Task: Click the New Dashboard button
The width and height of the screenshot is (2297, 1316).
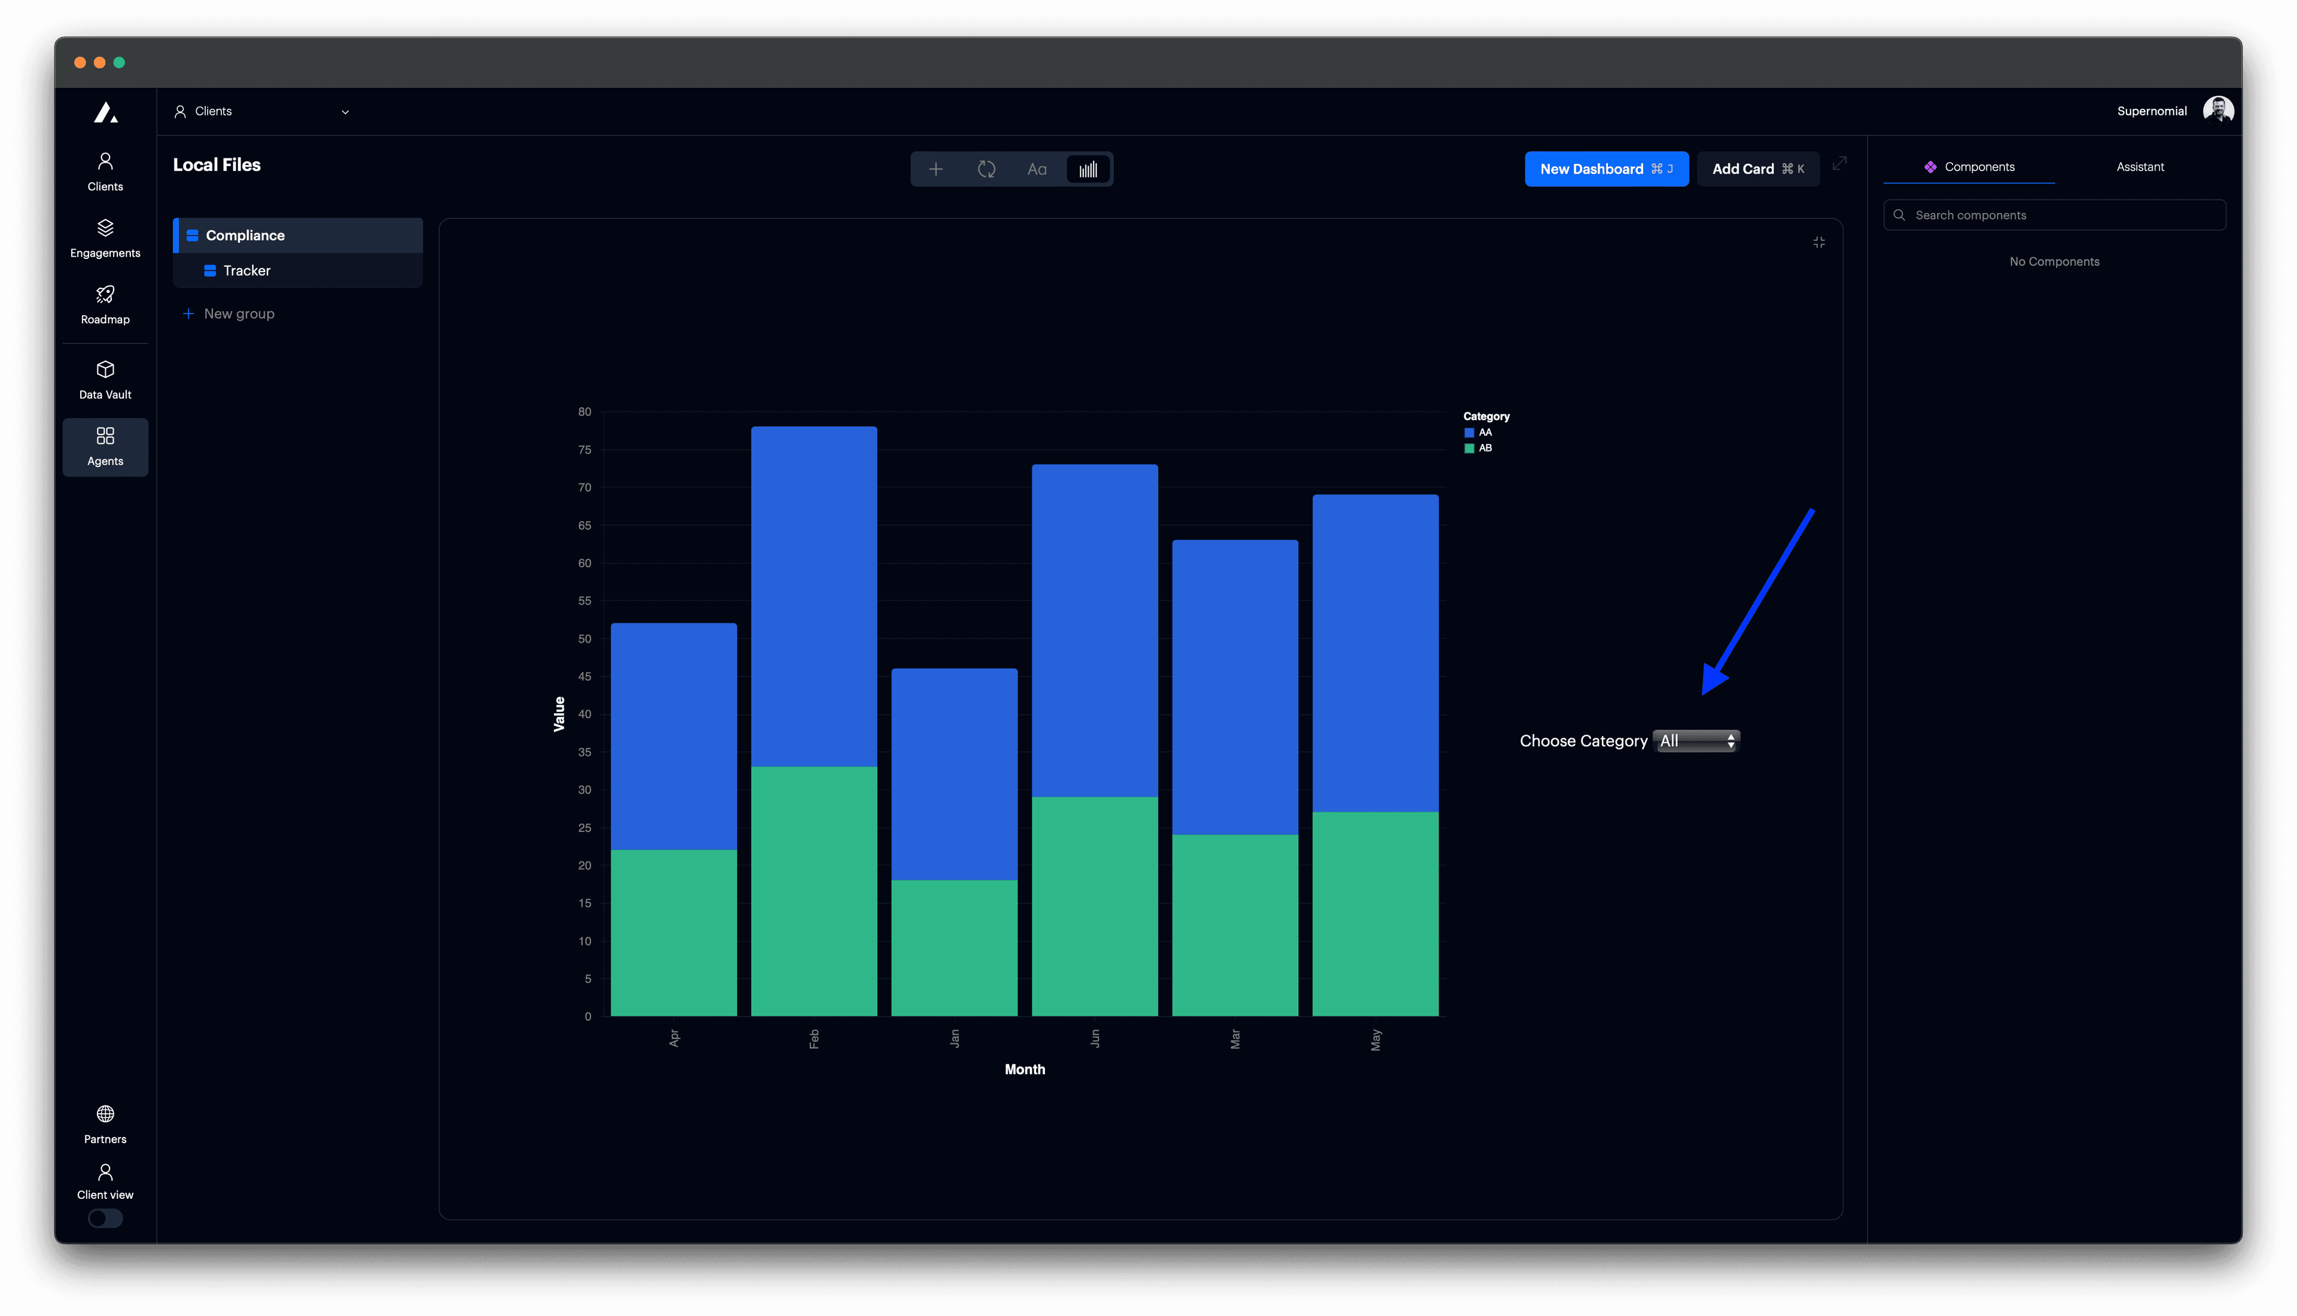Action: [x=1607, y=168]
